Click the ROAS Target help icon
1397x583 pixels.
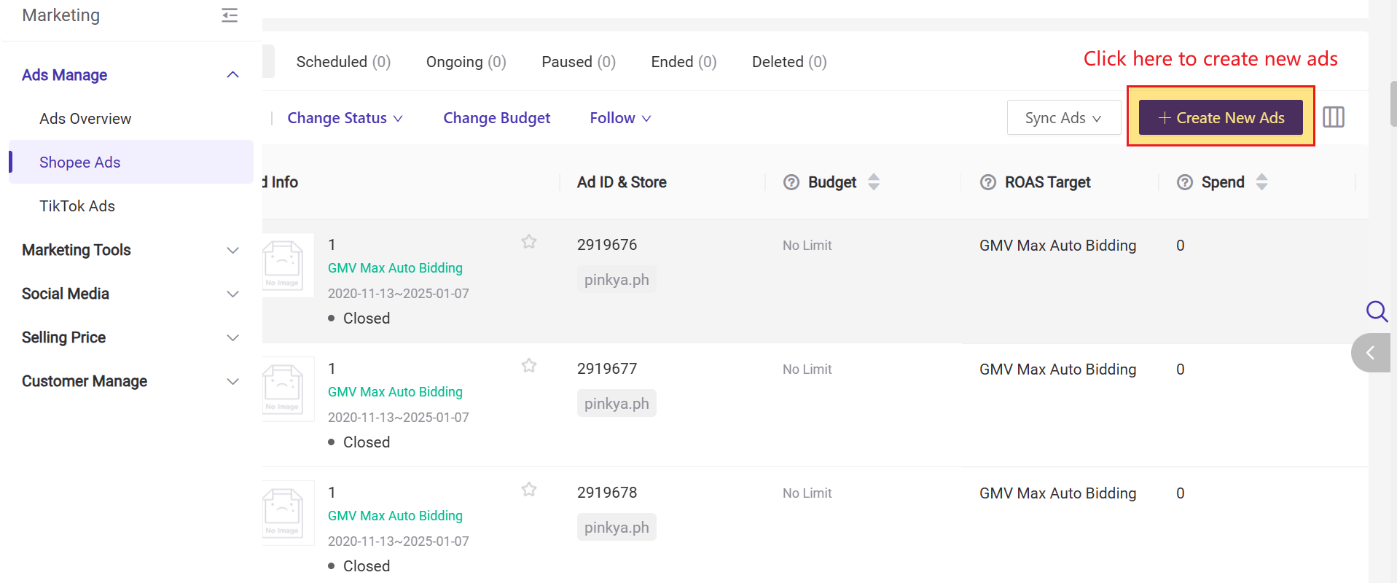coord(987,182)
